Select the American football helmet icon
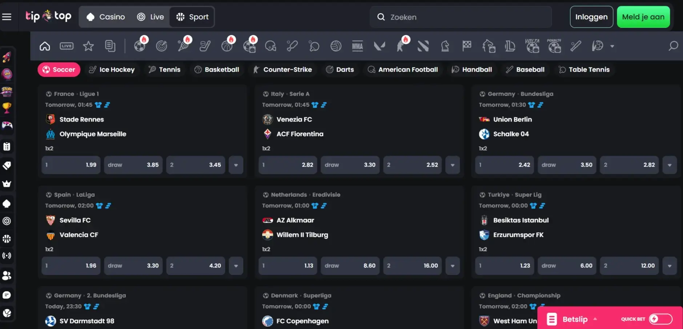This screenshot has width=683, height=329. (x=270, y=46)
